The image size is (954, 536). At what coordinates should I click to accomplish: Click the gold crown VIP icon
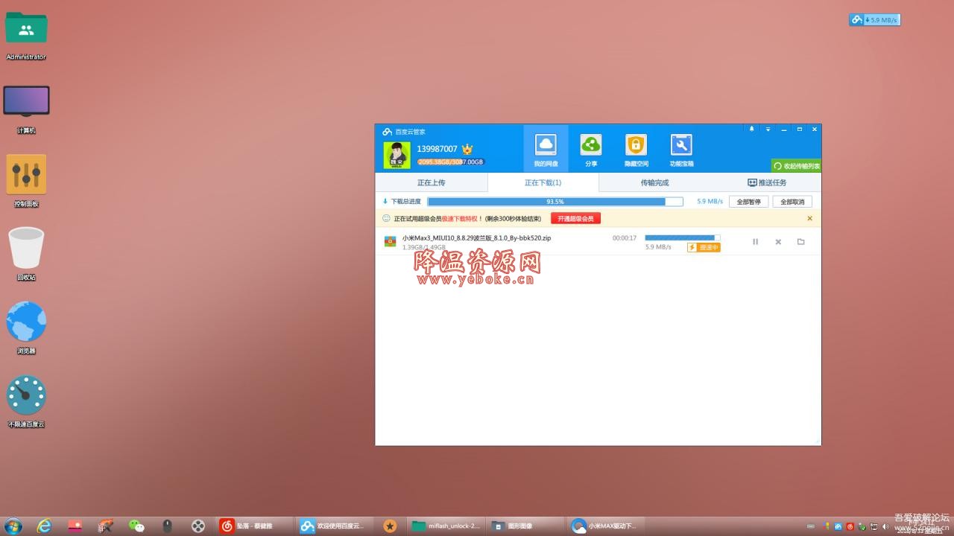(467, 149)
